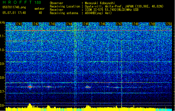
Task: Click the 1750 time marker
Action: (169, 24)
